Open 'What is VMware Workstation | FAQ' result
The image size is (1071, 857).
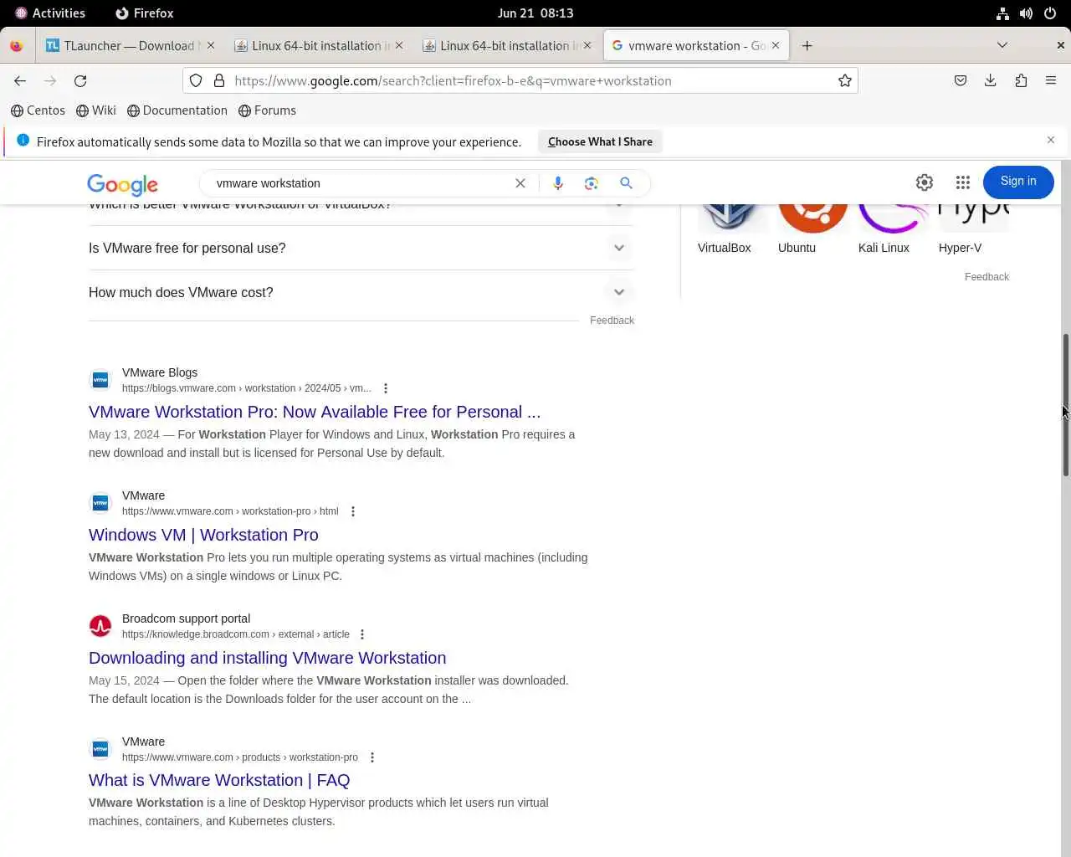(x=219, y=780)
